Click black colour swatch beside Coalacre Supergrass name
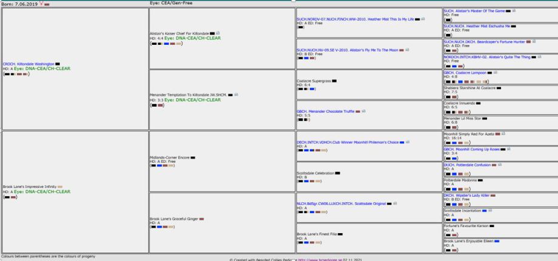Viewport: 558px width, 261px height. pos(334,81)
